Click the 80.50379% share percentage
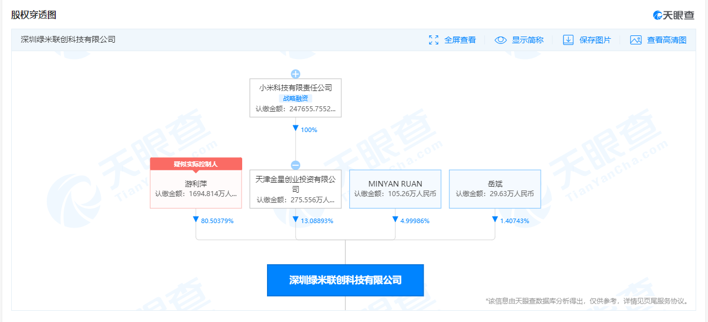The image size is (708, 322). click(x=217, y=221)
